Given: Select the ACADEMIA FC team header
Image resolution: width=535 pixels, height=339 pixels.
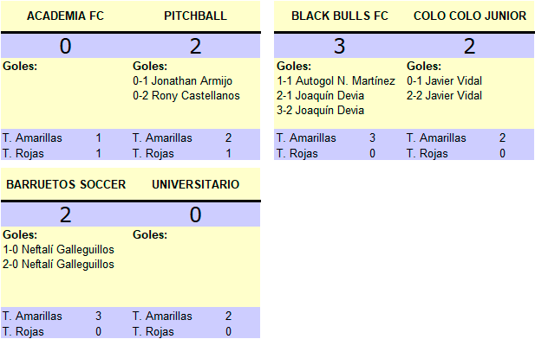Looking at the screenshot, I should coord(65,16).
